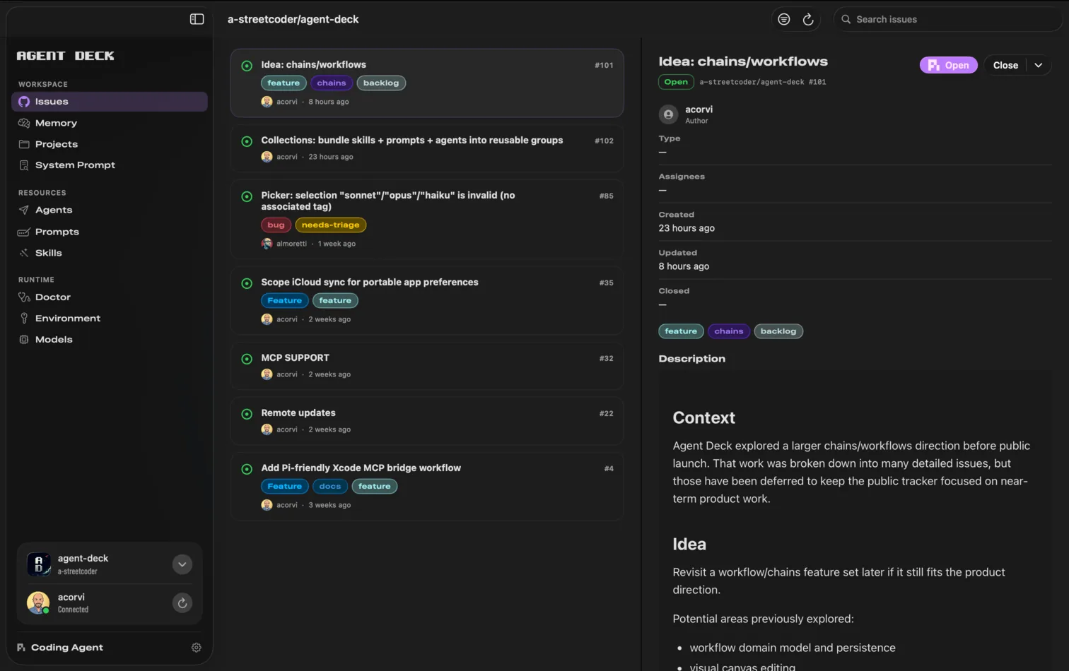Open Prompts under Resources

[x=57, y=232]
